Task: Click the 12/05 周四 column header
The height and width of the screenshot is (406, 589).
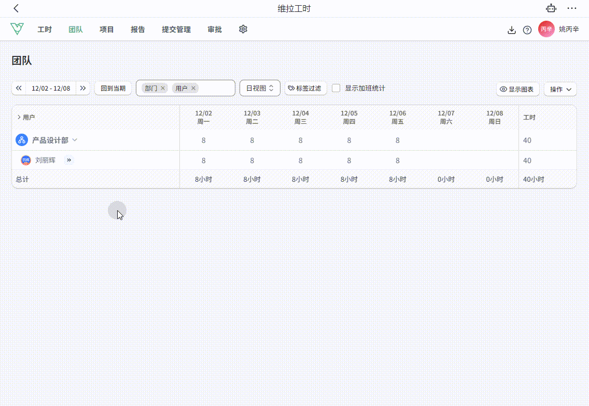Action: point(349,118)
